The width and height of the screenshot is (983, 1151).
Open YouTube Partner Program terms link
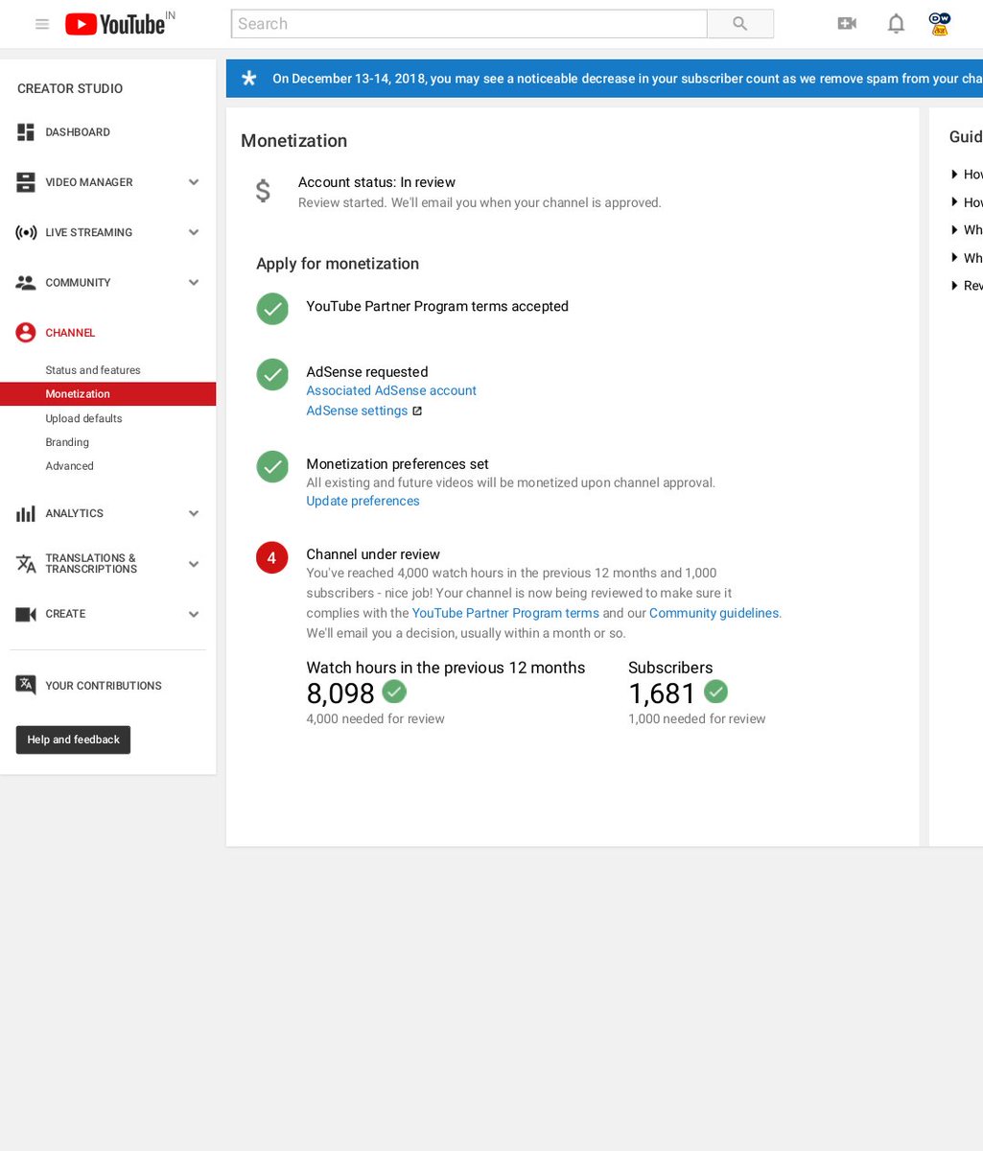(x=505, y=613)
